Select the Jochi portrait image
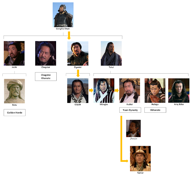Viewport: 193px width, 176px height. coord(14,53)
